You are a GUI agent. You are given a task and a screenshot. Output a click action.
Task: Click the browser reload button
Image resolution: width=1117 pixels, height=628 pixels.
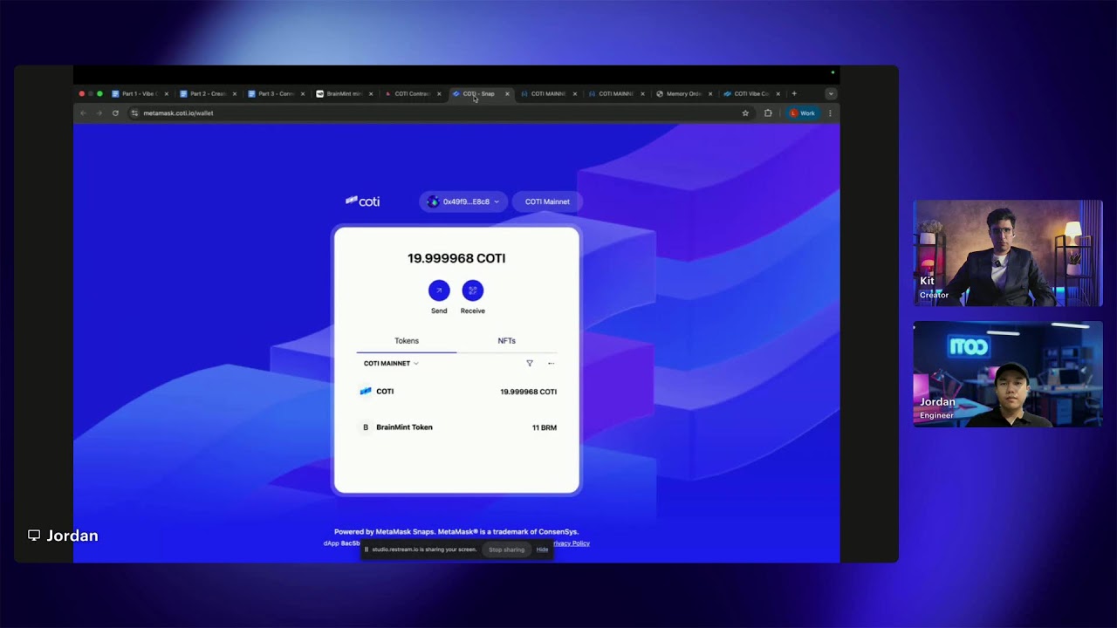[x=115, y=113]
